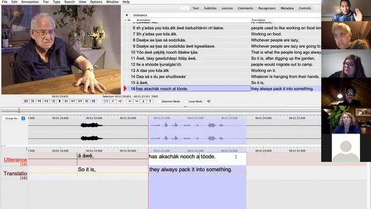Open the View menu
The image size is (371, 209).
(82, 2)
